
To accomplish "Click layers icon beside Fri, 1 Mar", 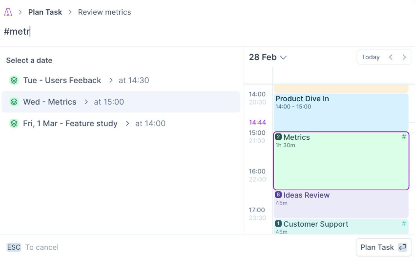I will pyautogui.click(x=14, y=123).
